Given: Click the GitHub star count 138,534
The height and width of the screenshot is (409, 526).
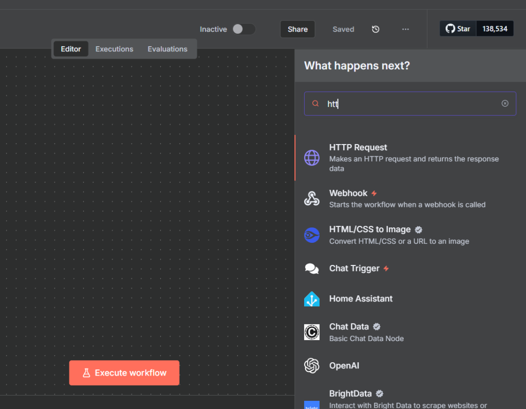Looking at the screenshot, I should [495, 29].
